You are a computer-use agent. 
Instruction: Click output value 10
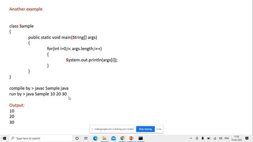tap(12, 111)
